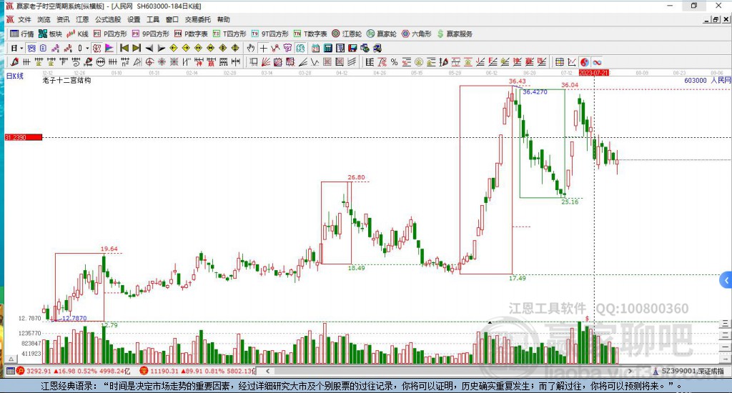Viewport: 732px width, 393px height.
Task: Click the zigzag wave line icon
Action: (315, 62)
